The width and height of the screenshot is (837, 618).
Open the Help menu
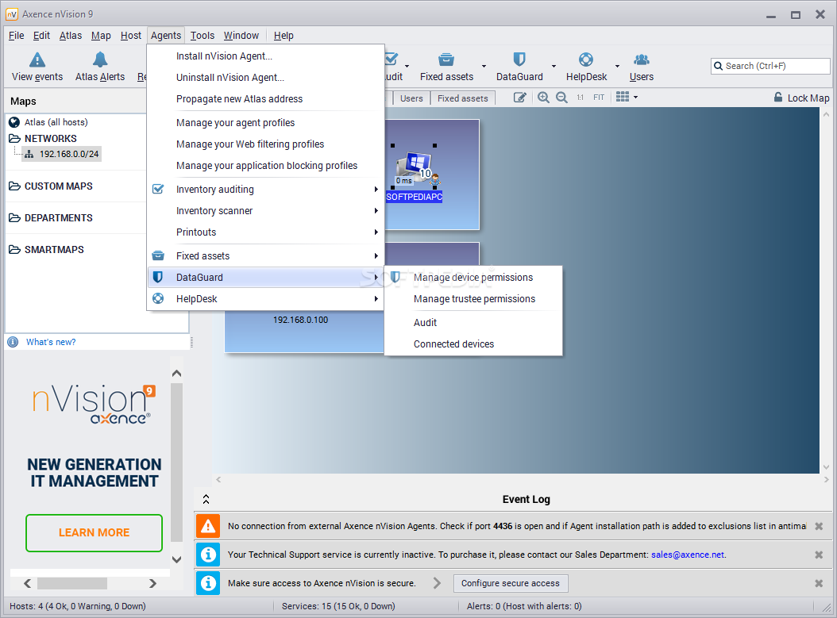[x=283, y=35]
